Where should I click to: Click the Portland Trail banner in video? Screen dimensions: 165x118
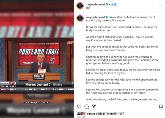pos(39,54)
